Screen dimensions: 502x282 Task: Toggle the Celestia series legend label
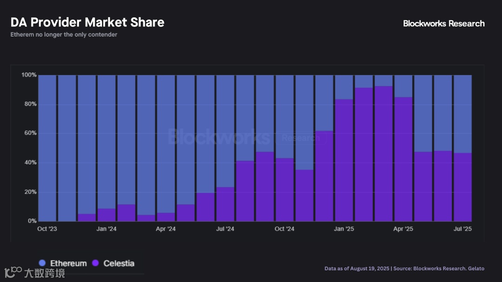point(119,263)
